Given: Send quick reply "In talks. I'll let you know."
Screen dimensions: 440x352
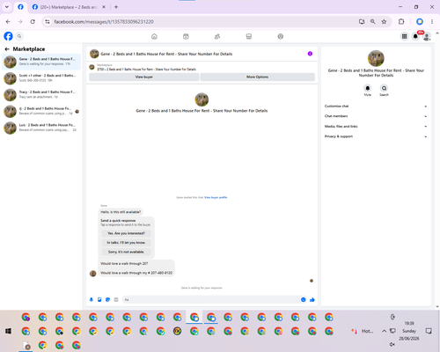Looking at the screenshot, I should pyautogui.click(x=126, y=243).
